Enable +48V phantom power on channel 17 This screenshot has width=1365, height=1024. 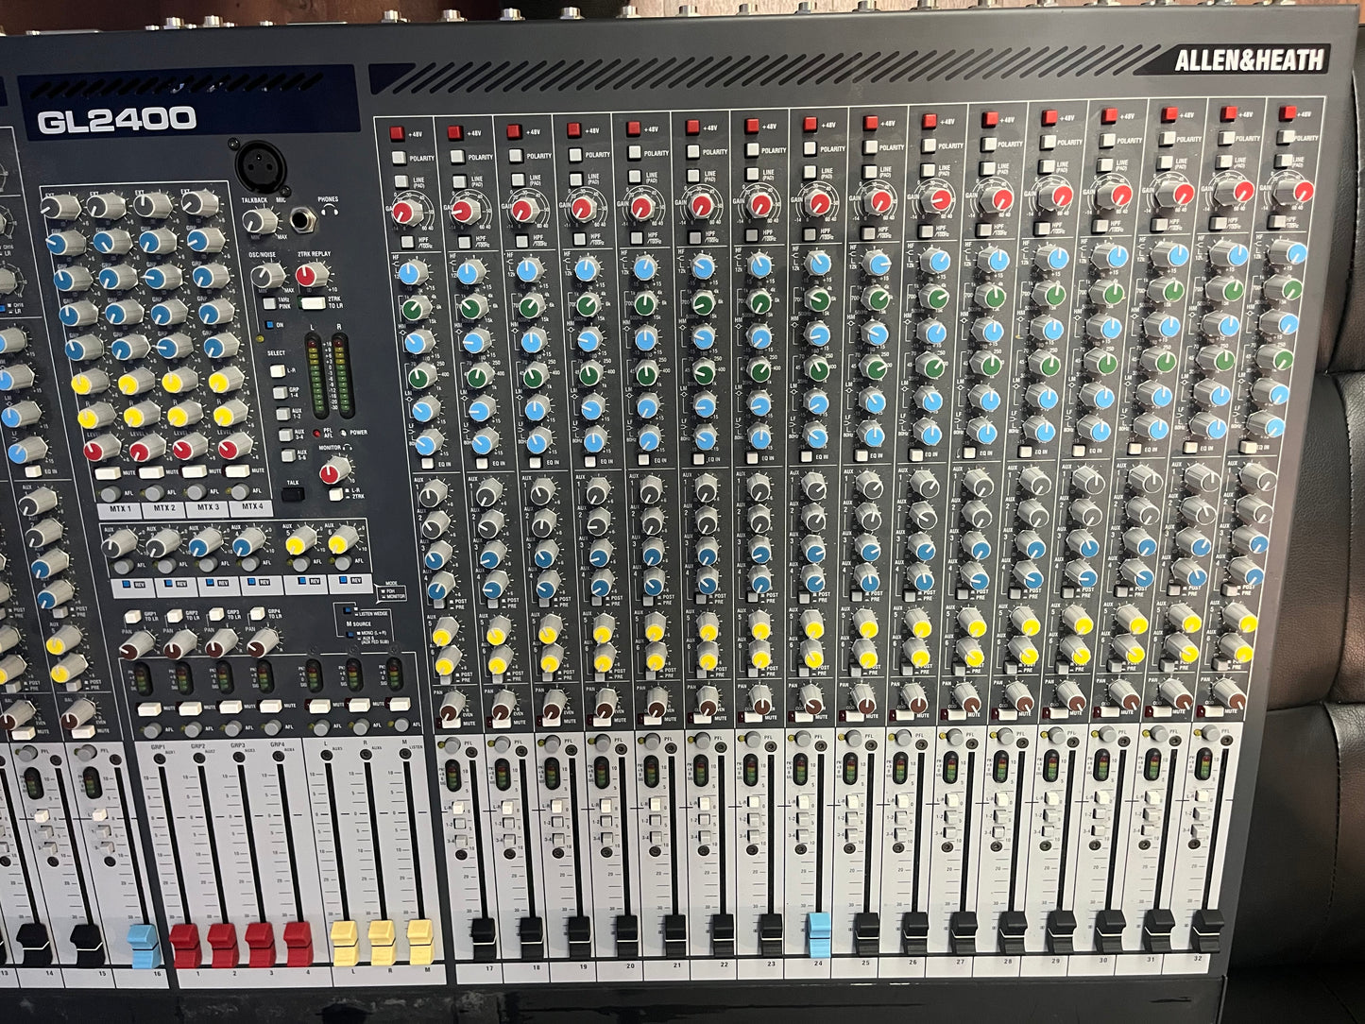[x=397, y=133]
